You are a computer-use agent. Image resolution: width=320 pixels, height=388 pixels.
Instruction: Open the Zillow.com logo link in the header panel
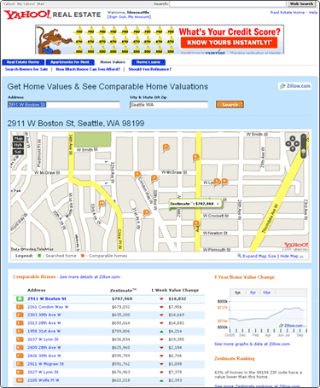295,86
